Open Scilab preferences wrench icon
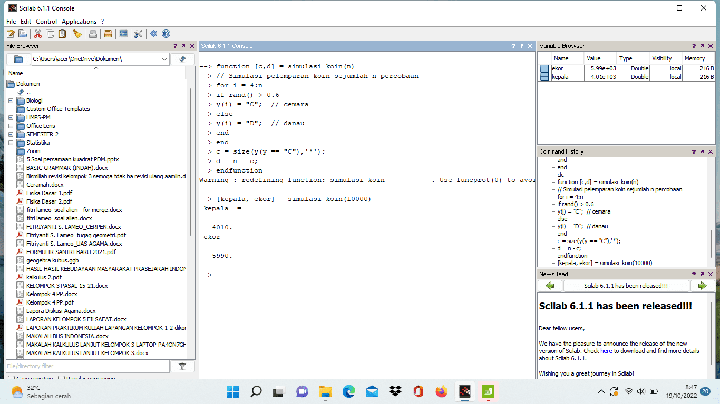 coord(138,34)
